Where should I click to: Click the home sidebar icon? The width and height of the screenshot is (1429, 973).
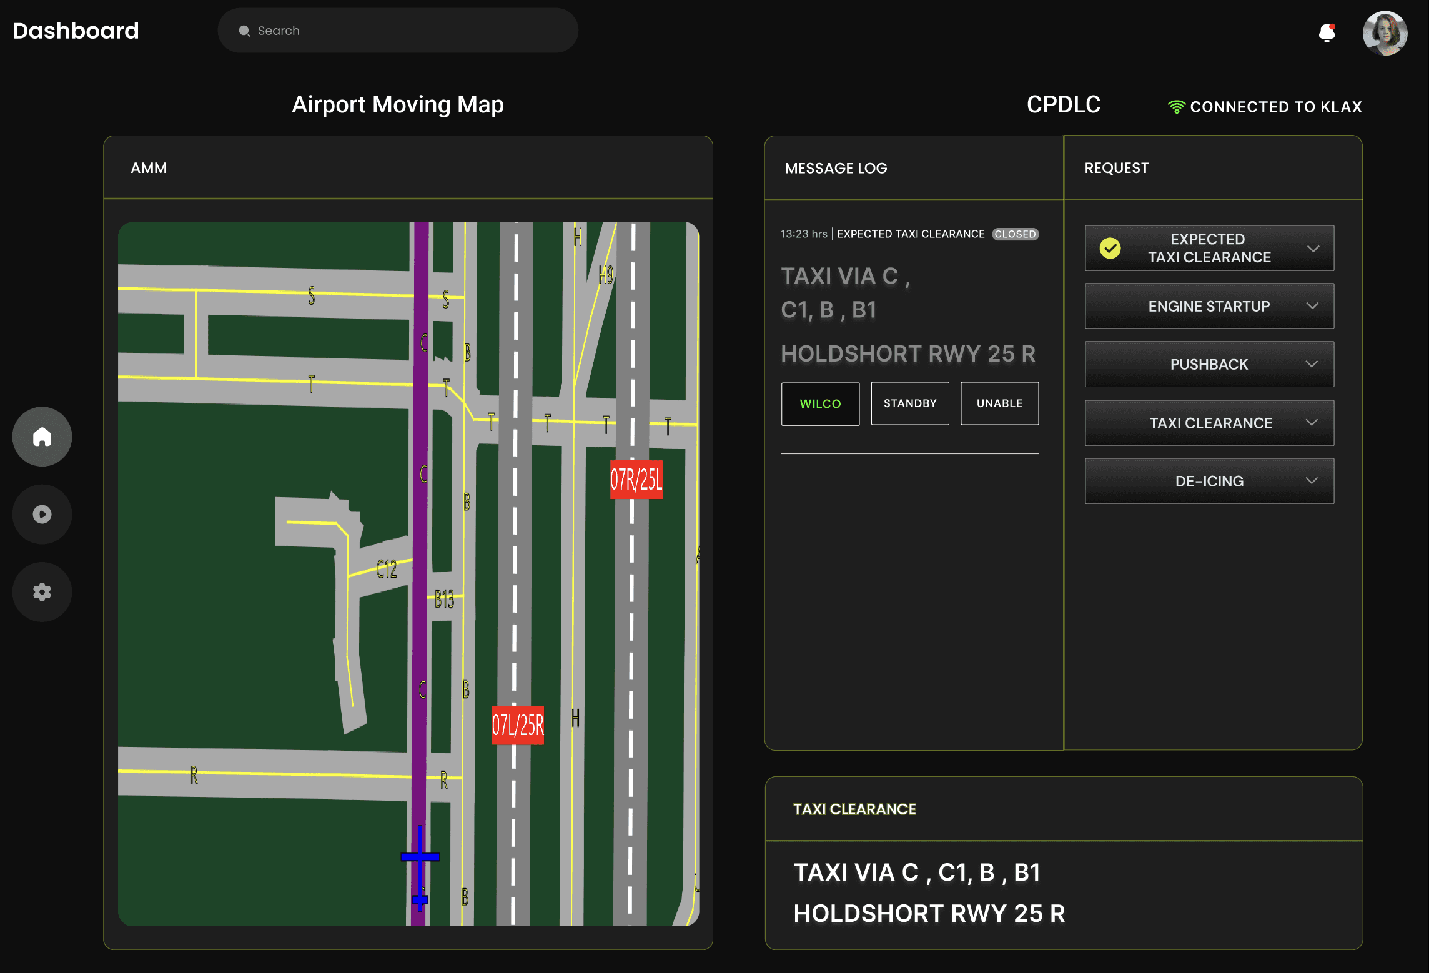42,437
